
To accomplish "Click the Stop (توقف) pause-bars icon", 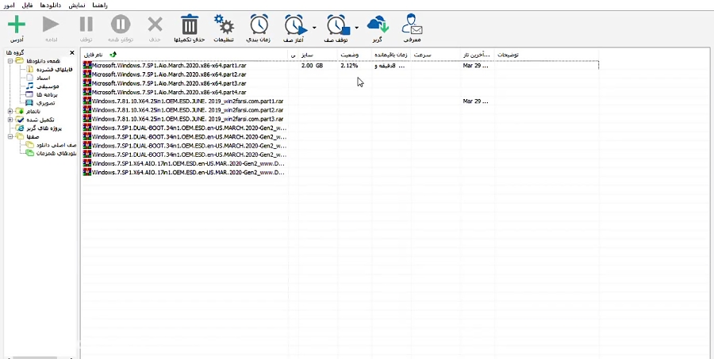I will [86, 25].
